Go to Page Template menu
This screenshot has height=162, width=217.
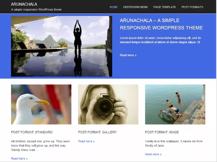point(165,7)
